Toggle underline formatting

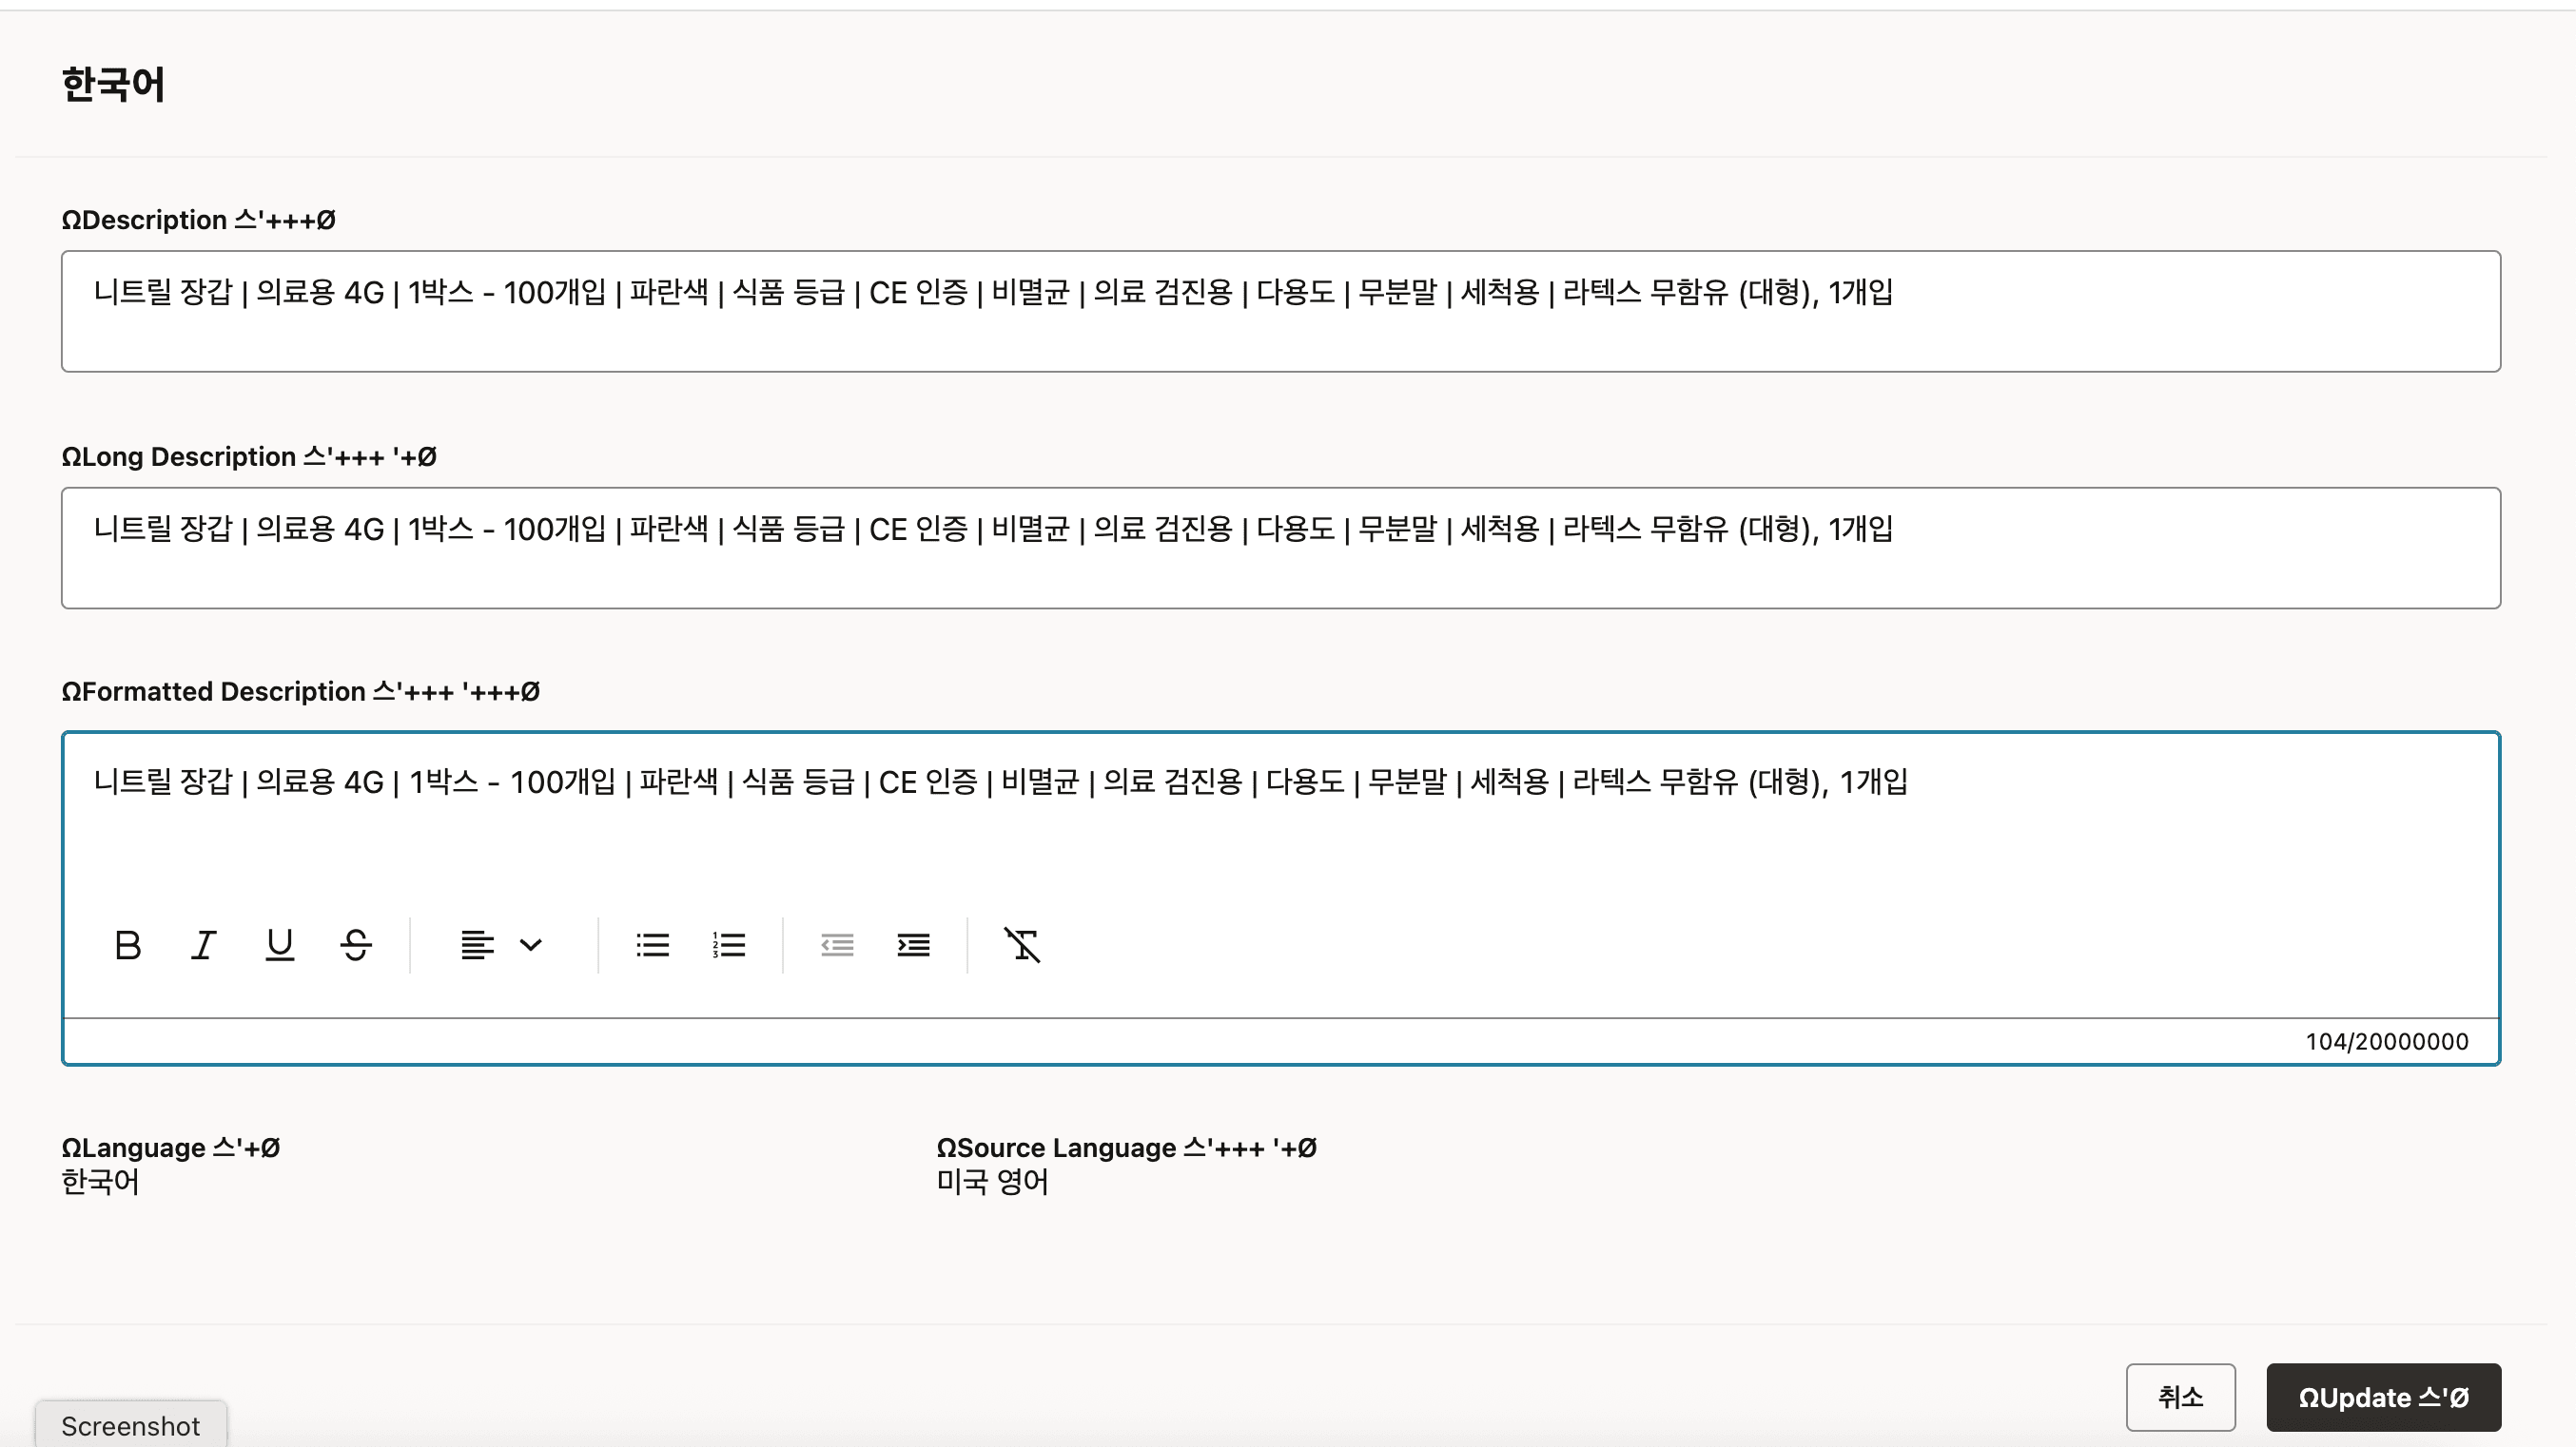(x=279, y=945)
